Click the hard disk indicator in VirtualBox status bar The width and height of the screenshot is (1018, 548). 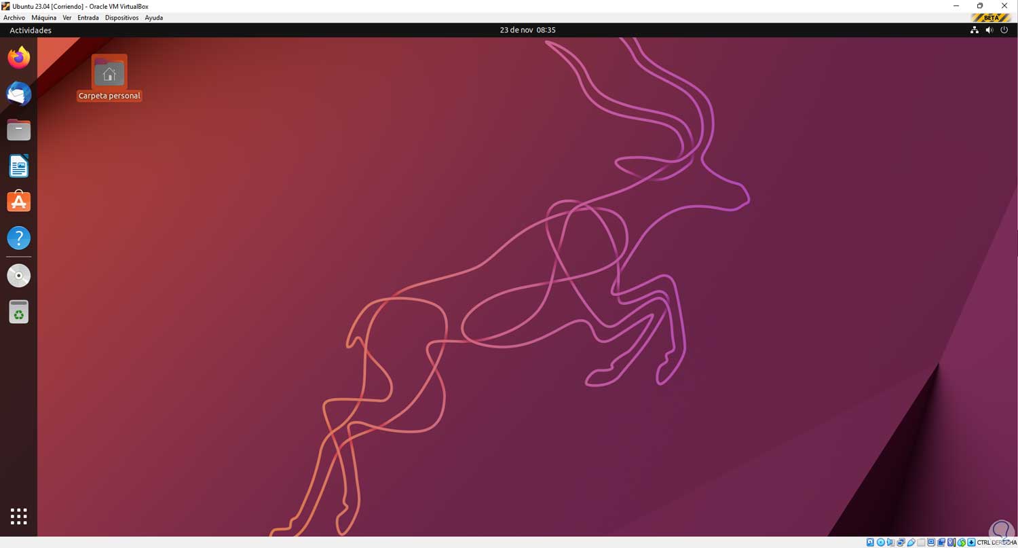[x=870, y=543]
